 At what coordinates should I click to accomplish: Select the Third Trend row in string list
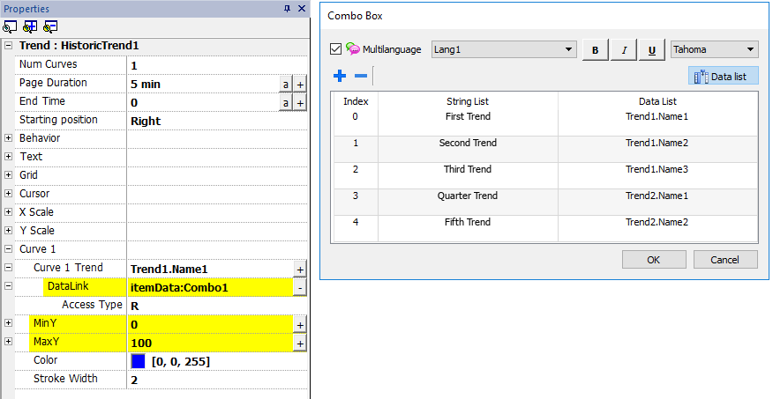pyautogui.click(x=468, y=169)
